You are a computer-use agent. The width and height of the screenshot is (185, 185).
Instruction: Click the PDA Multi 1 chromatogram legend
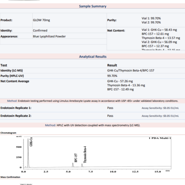coord(160,138)
